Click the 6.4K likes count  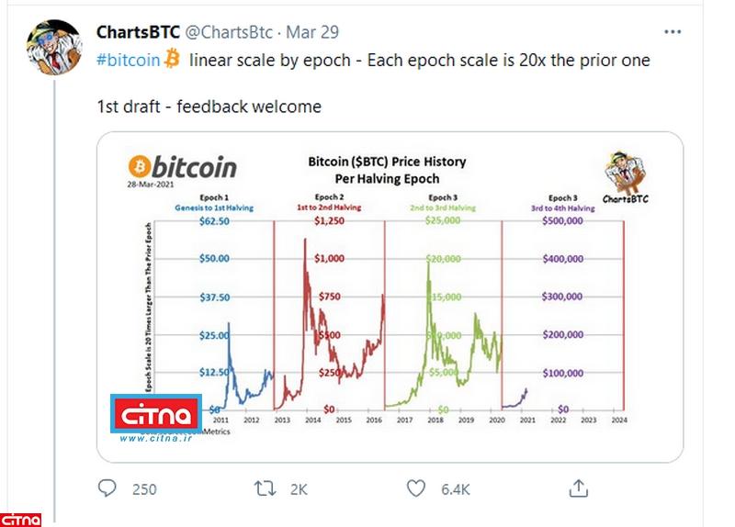pos(456,489)
